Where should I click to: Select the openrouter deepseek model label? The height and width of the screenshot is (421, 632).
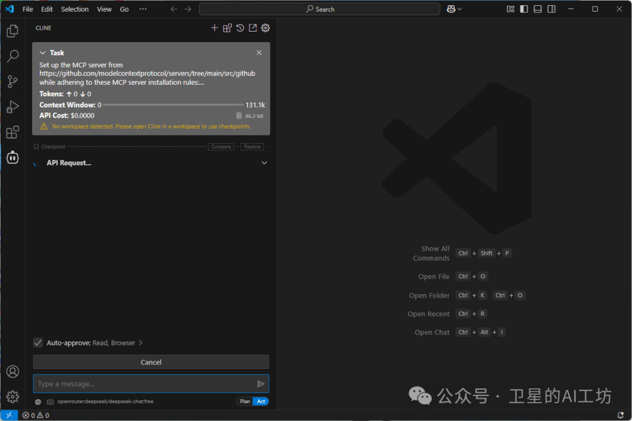point(105,402)
